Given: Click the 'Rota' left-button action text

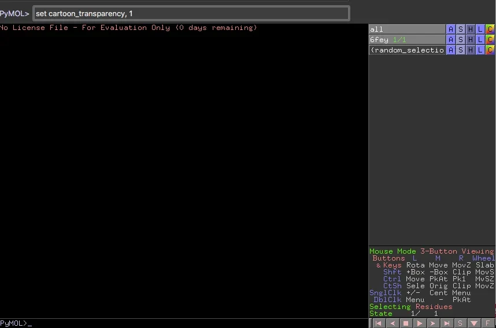Looking at the screenshot, I should [x=415, y=265].
